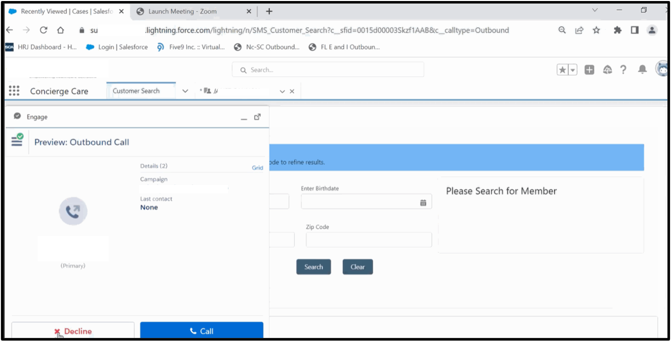672x341 pixels.
Task: Click the Salesforce favorites star icon
Action: pos(562,70)
